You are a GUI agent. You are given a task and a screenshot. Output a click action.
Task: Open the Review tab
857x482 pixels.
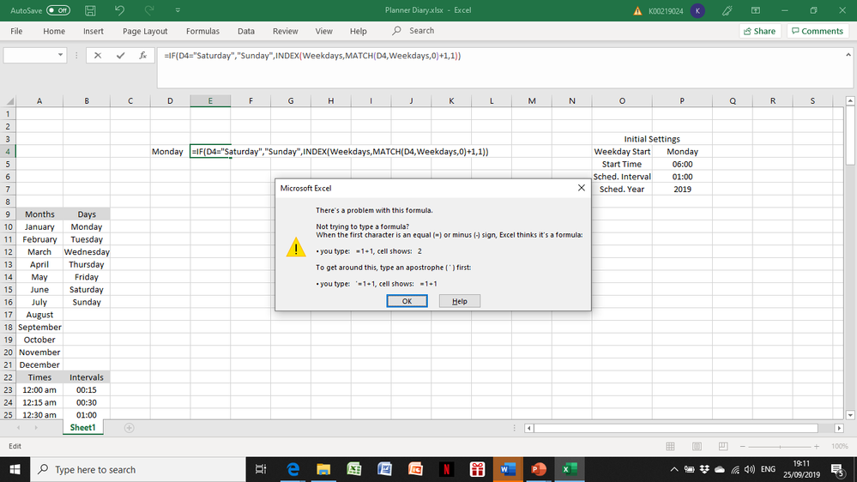[x=286, y=31]
